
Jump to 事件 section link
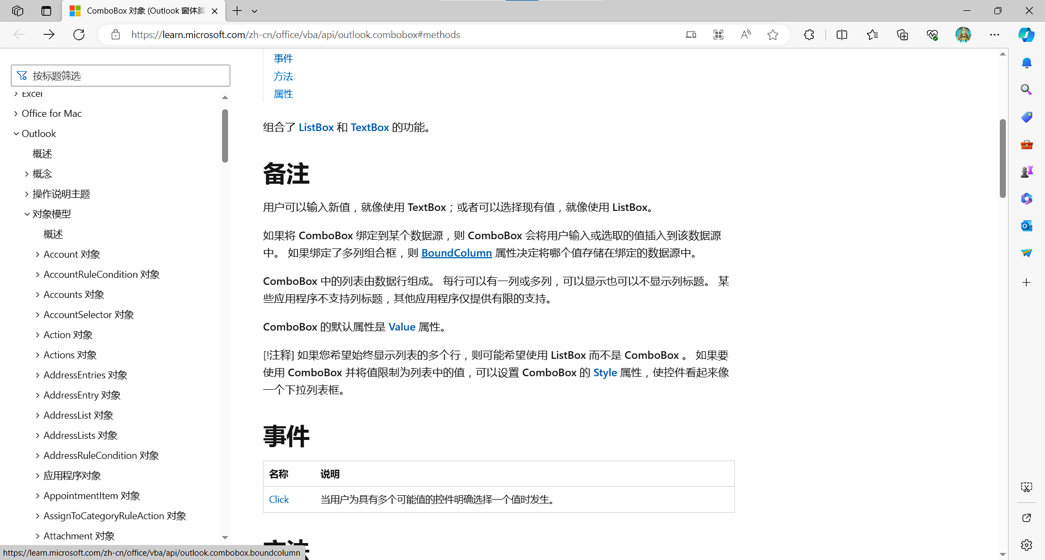(283, 59)
